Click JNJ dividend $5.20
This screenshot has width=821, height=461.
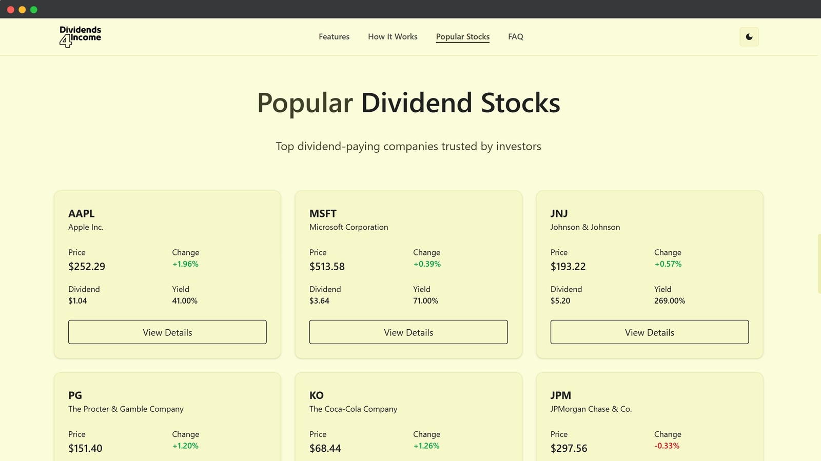coord(560,301)
